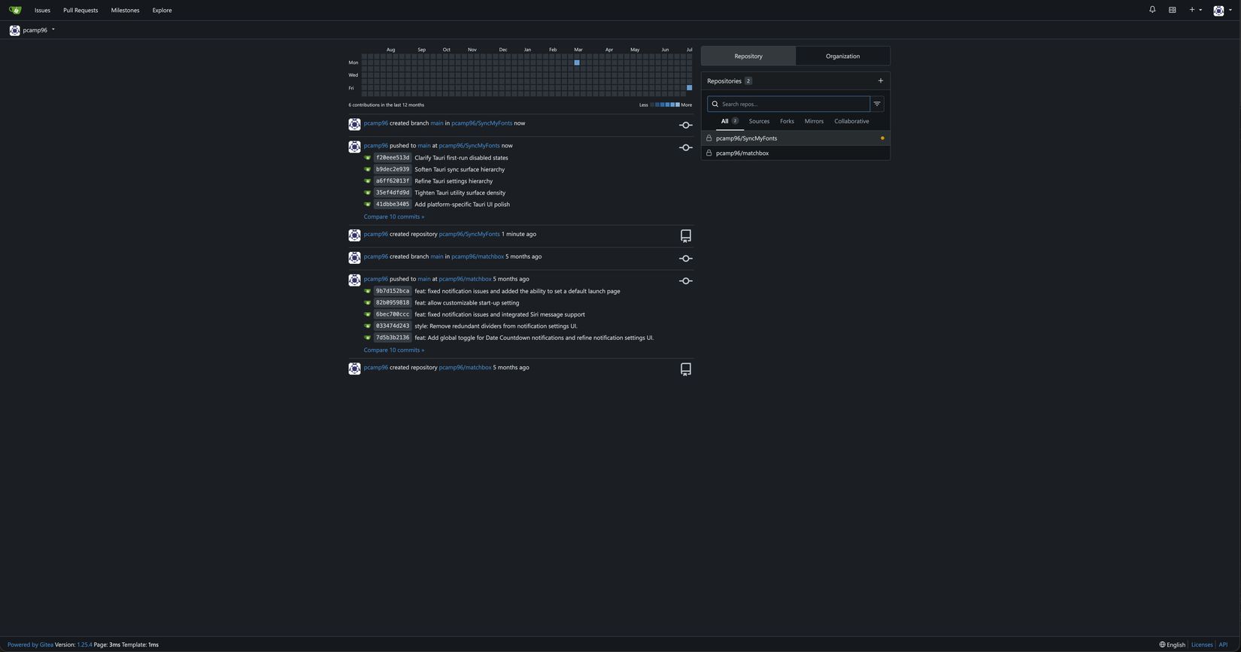Viewport: 1241px width, 652px height.
Task: Open commit a6ff62013f
Action: pyautogui.click(x=393, y=181)
